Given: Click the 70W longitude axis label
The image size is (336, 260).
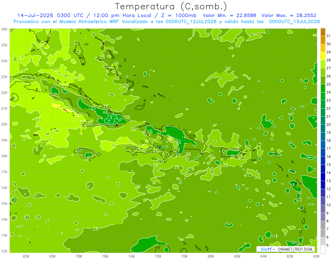Looking at the screenshot, I should point(184,256).
